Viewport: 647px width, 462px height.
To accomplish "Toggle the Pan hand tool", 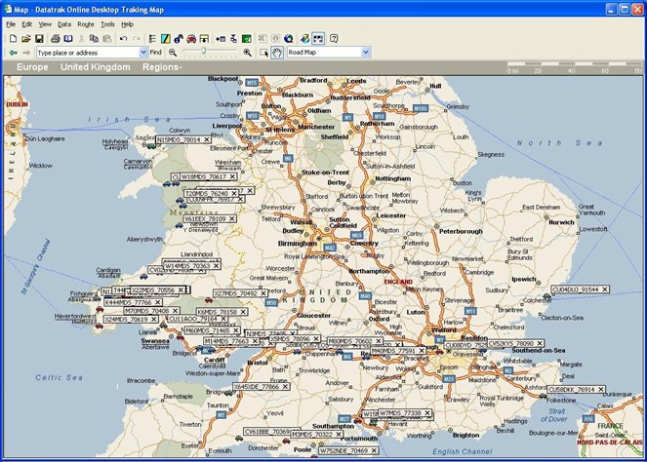I will [277, 53].
